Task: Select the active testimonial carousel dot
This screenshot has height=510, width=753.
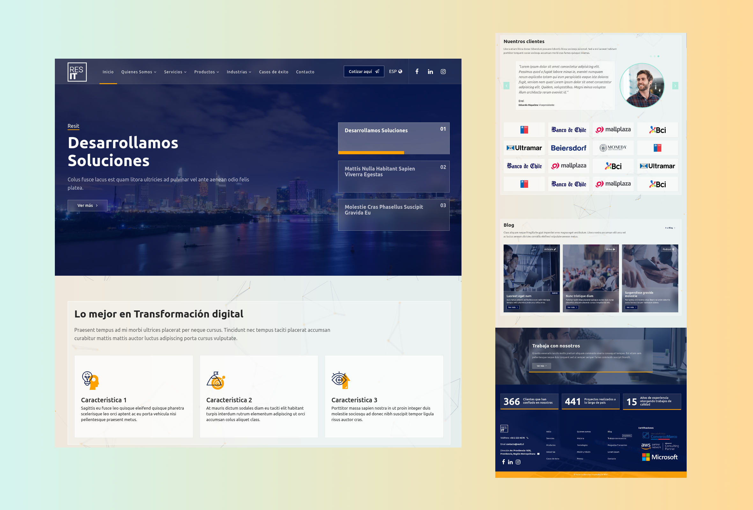Action: [x=658, y=56]
